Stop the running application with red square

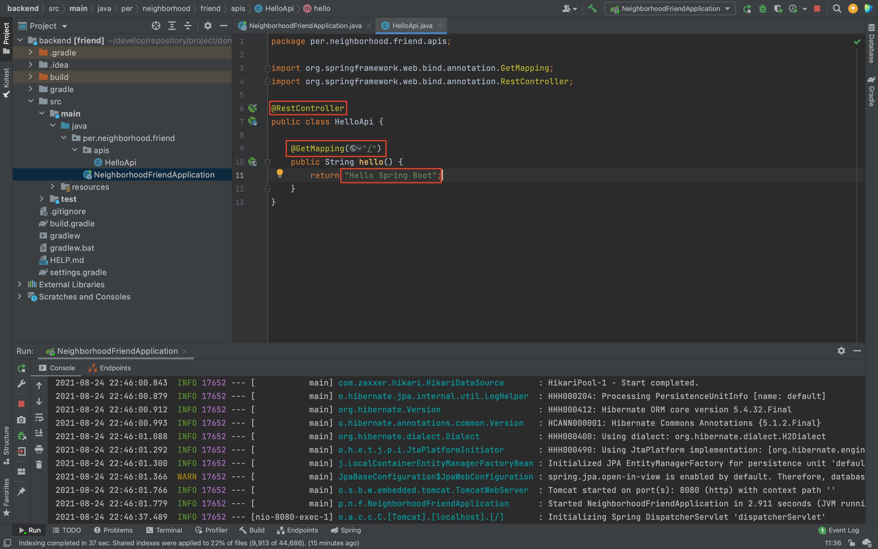click(x=817, y=8)
